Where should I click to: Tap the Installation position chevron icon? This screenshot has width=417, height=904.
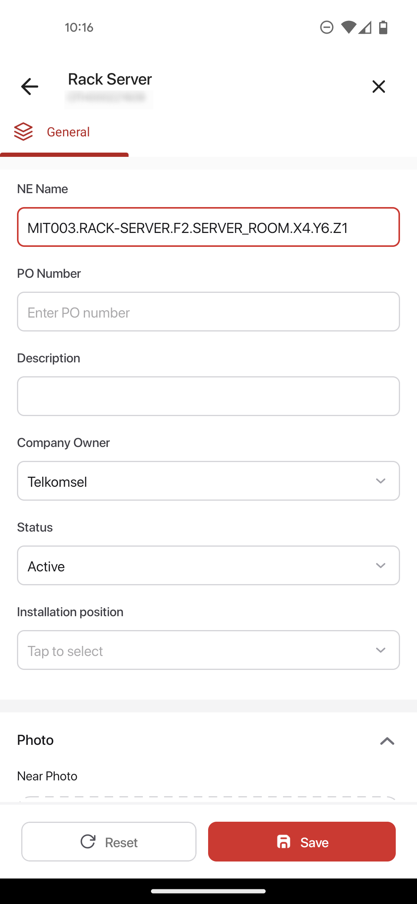pyautogui.click(x=381, y=650)
